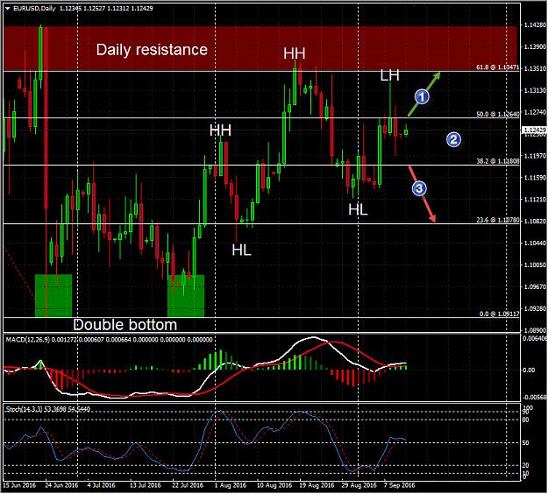548x494 pixels.
Task: Click the 29 Aug 2016 date label
Action: (x=359, y=485)
